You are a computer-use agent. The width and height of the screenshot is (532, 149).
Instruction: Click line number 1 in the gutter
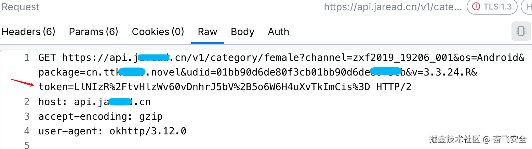pyautogui.click(x=27, y=58)
